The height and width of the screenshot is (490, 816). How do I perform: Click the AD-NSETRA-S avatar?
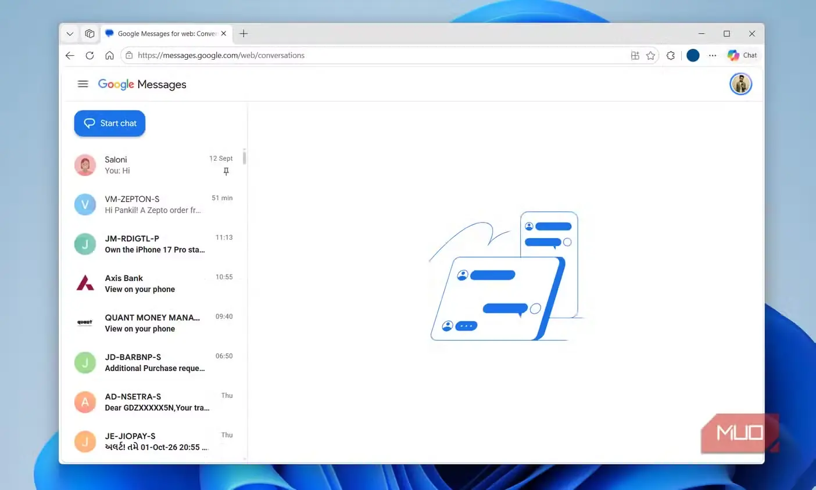[x=85, y=402]
